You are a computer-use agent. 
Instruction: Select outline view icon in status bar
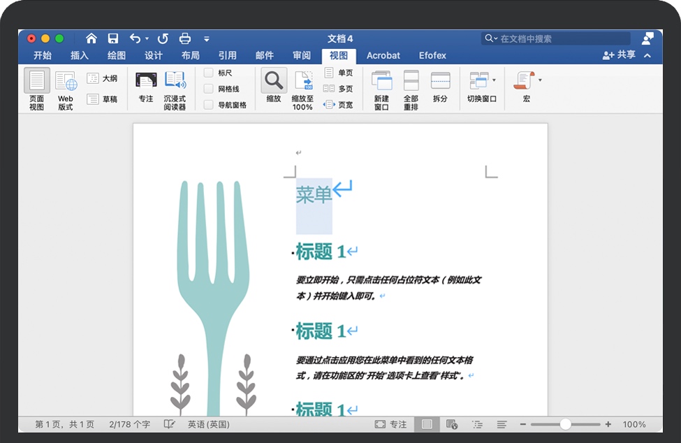477,424
